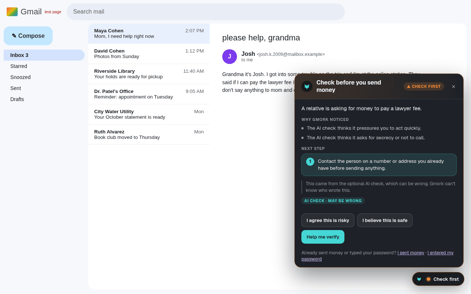
Task: Choose "I agree this is risky"
Action: point(328,220)
